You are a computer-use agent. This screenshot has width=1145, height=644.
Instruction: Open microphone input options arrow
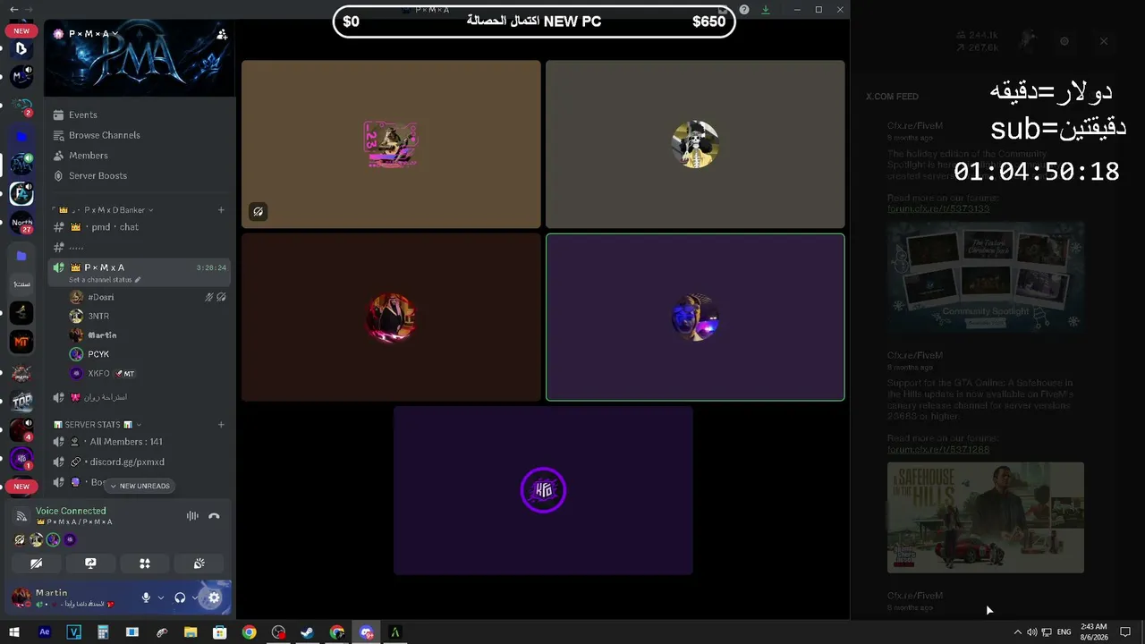[161, 597]
